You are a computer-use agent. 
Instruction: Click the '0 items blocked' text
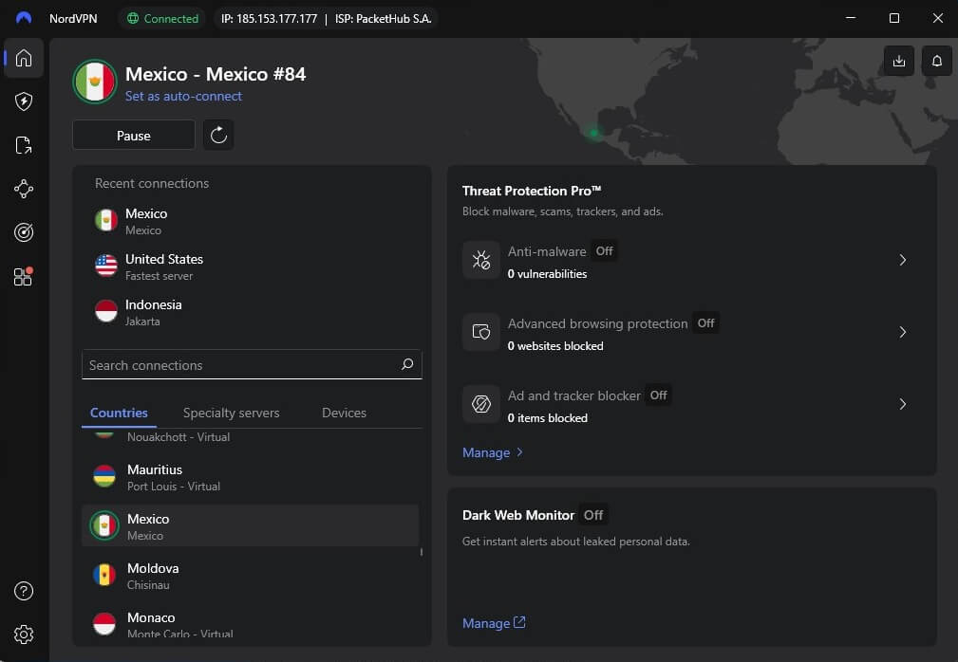(x=548, y=418)
